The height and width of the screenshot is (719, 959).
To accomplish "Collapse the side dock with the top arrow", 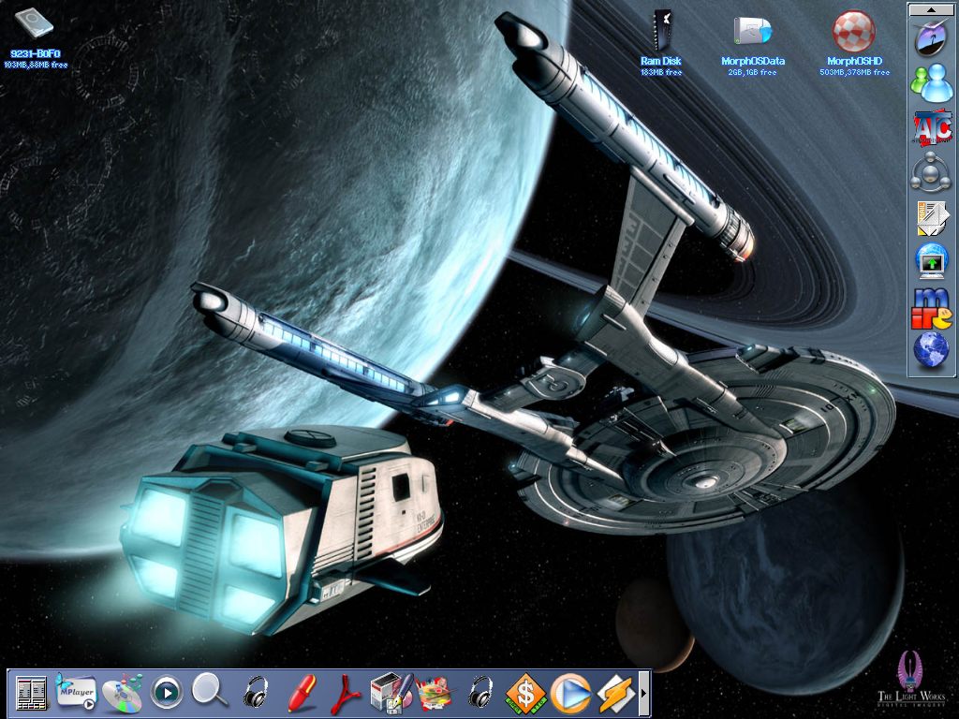I will pyautogui.click(x=930, y=9).
